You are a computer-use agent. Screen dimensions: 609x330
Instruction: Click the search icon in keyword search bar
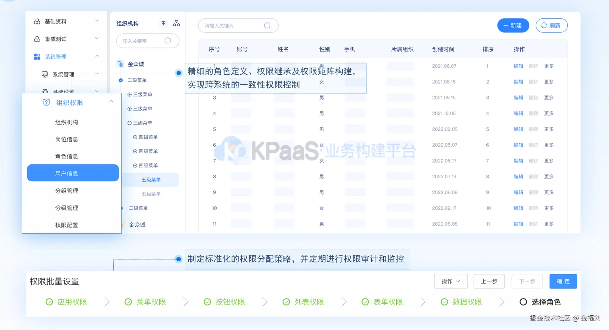pos(267,26)
